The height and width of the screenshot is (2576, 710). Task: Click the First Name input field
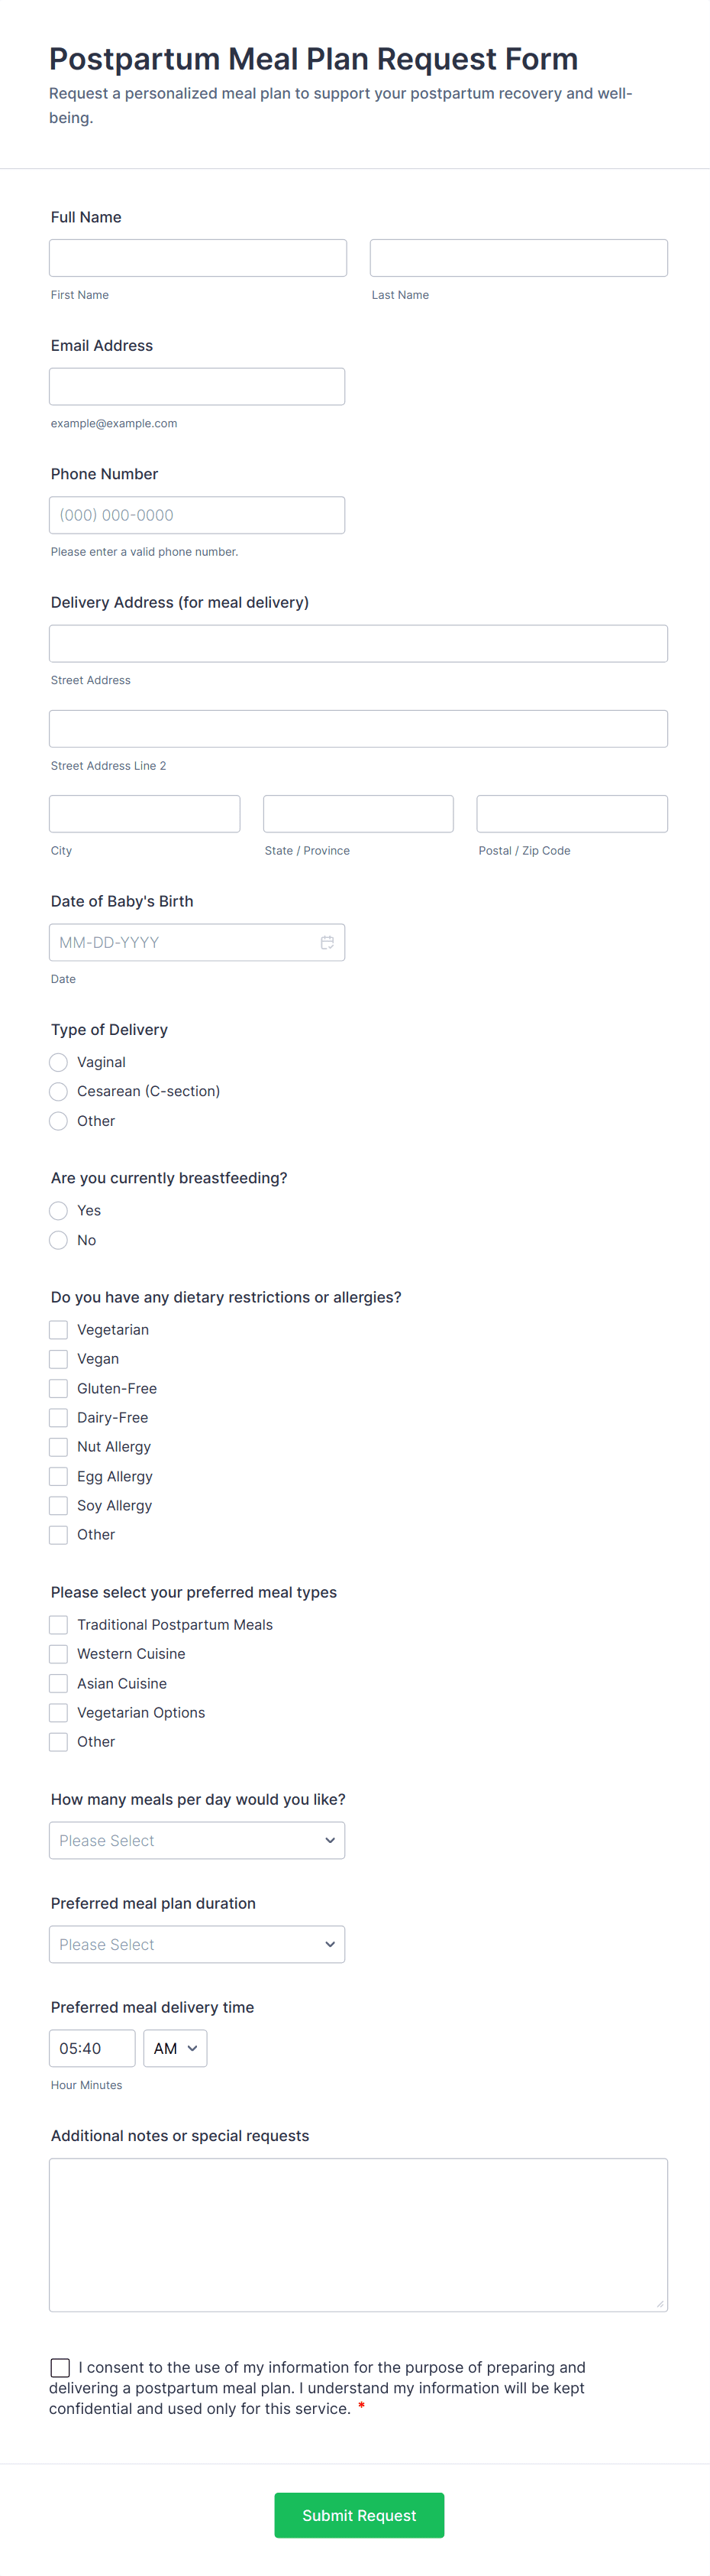pyautogui.click(x=198, y=258)
